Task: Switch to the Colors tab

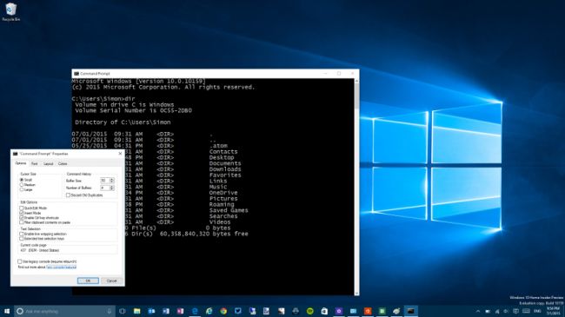Action: point(63,163)
